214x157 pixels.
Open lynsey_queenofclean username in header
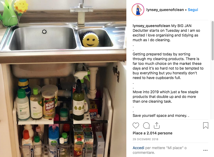pyautogui.click(x=165, y=10)
